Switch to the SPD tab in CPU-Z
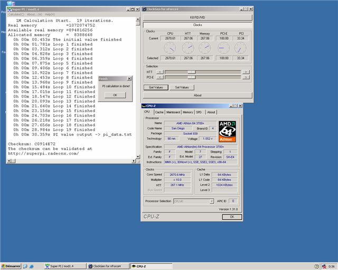This screenshot has width=338, height=270. coord(199,112)
